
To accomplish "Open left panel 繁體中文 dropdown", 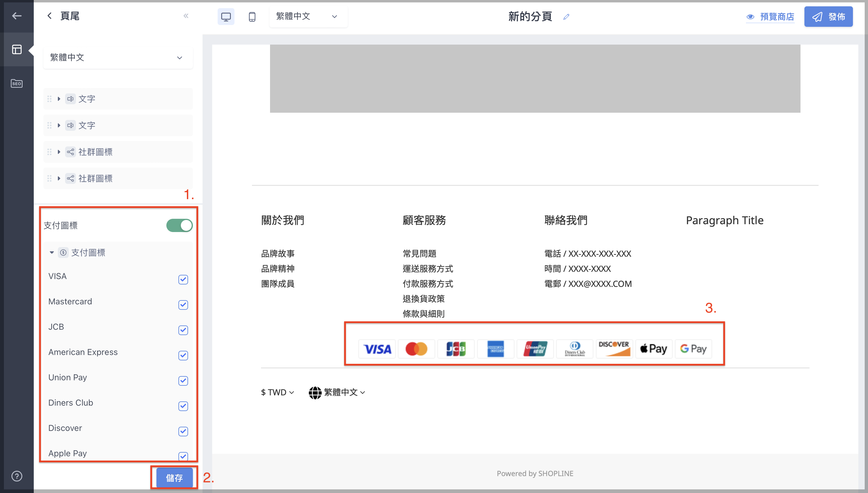I will pos(118,58).
